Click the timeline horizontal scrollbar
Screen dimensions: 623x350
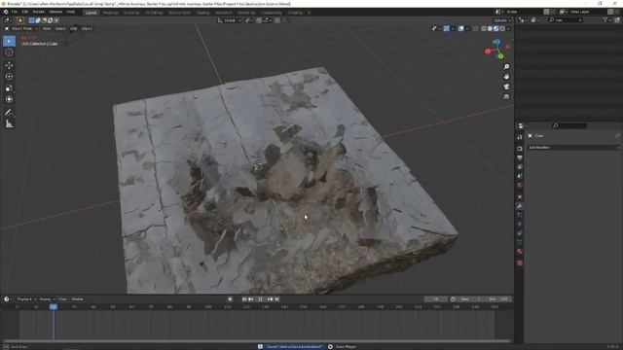(x=256, y=341)
